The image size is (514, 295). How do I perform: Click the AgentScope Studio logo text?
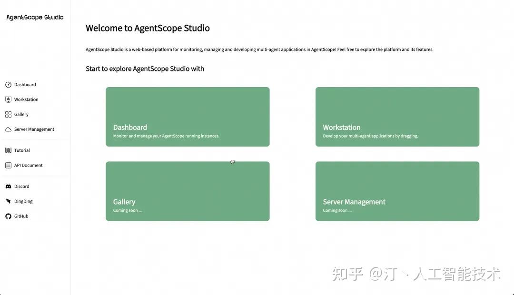coord(34,17)
